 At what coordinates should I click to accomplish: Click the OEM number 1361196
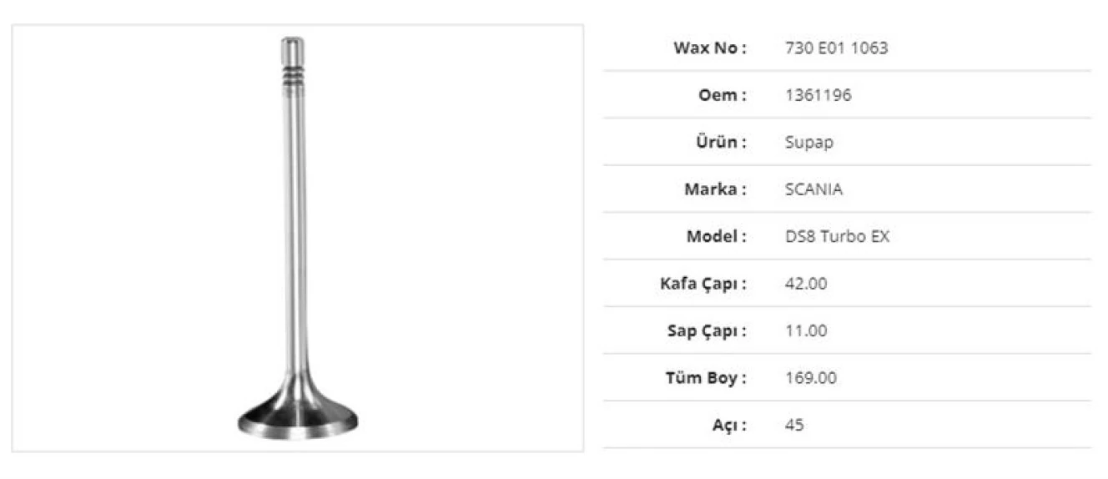[818, 95]
